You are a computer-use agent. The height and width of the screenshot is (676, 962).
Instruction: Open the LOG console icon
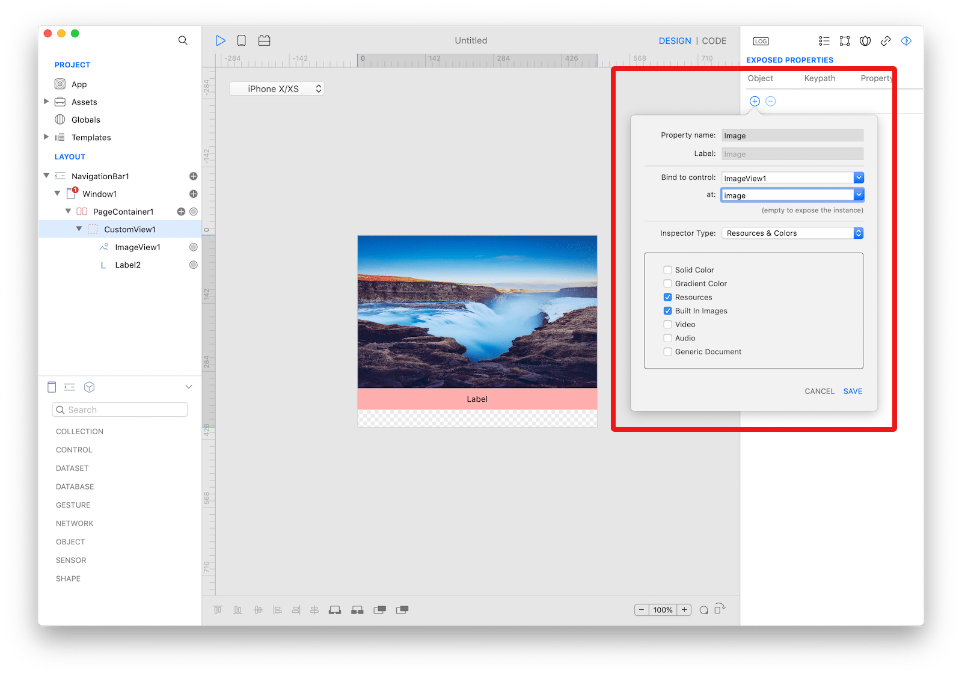coord(761,41)
